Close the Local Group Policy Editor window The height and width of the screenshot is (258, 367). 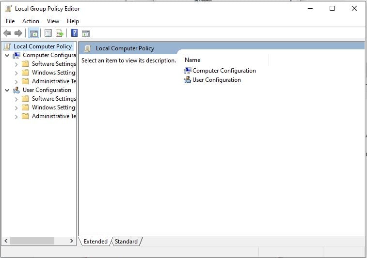pos(354,9)
